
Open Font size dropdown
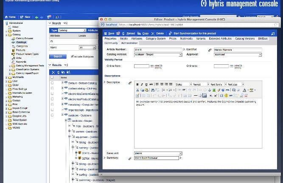(235, 84)
